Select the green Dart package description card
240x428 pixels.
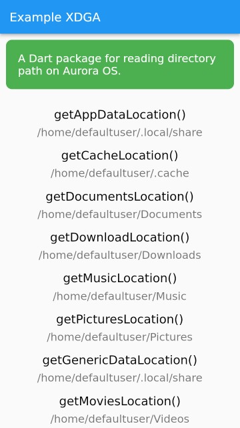[120, 64]
